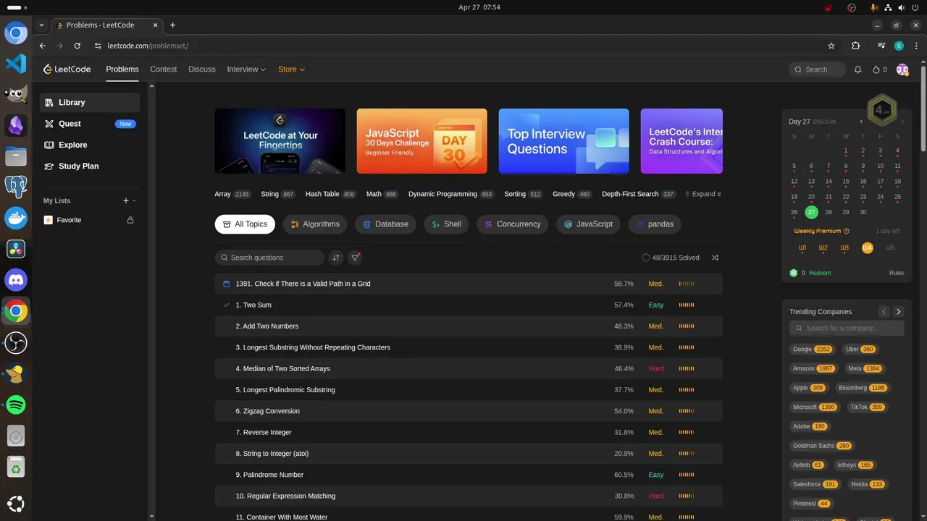Add a new list with plus icon
This screenshot has width=927, height=521.
click(126, 200)
